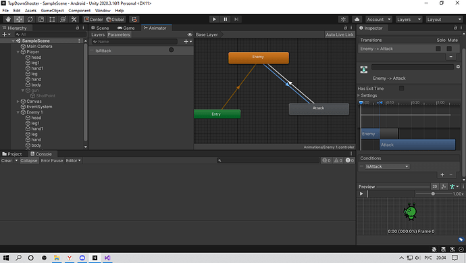The height and width of the screenshot is (263, 466).
Task: Select the Rotate tool
Action: tap(30, 20)
